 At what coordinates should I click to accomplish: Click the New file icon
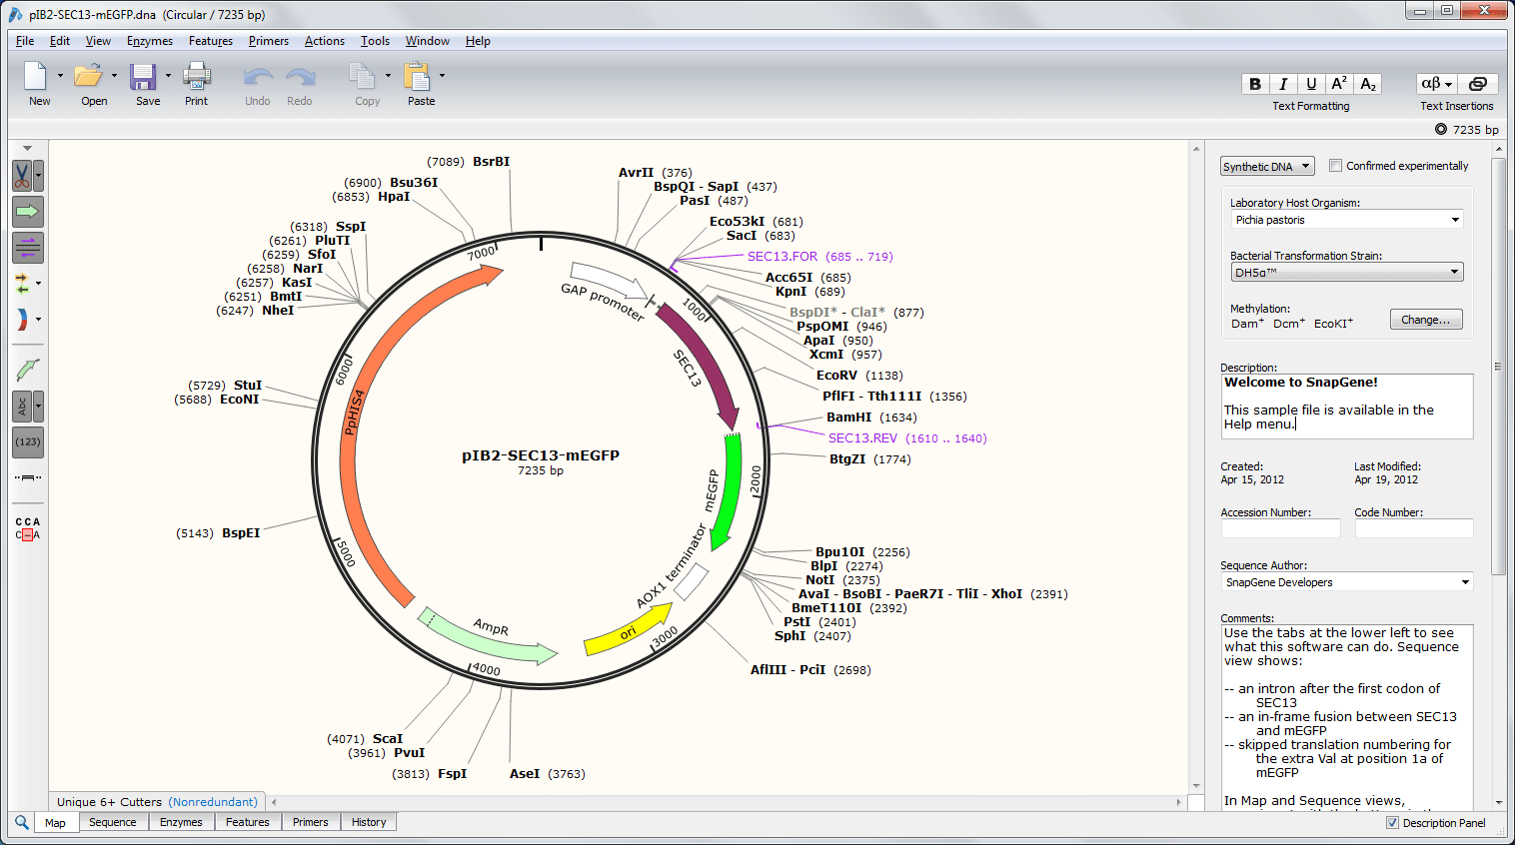pyautogui.click(x=36, y=76)
